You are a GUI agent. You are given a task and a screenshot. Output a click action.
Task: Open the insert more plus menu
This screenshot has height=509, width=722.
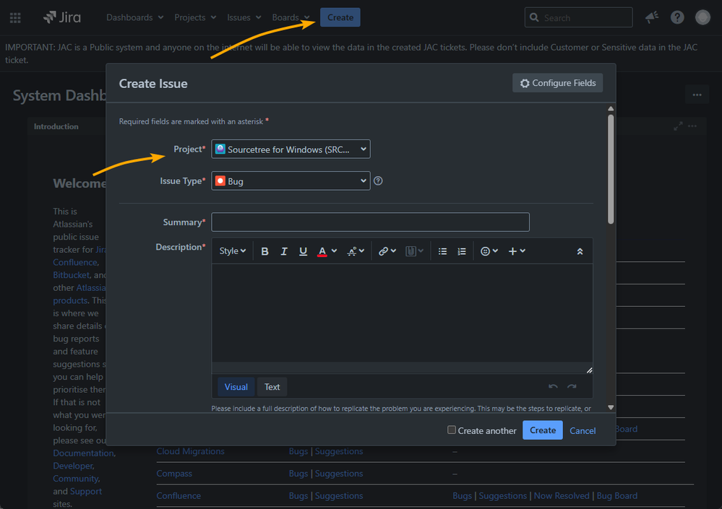(512, 251)
